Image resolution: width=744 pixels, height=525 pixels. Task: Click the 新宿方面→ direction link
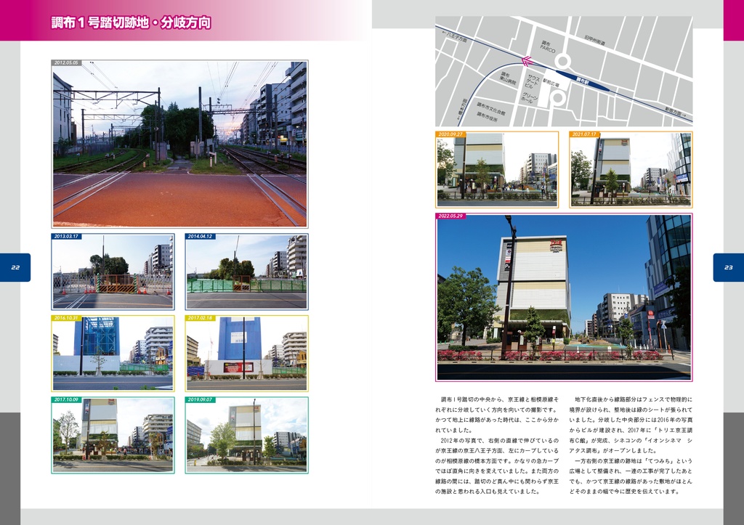(675, 112)
